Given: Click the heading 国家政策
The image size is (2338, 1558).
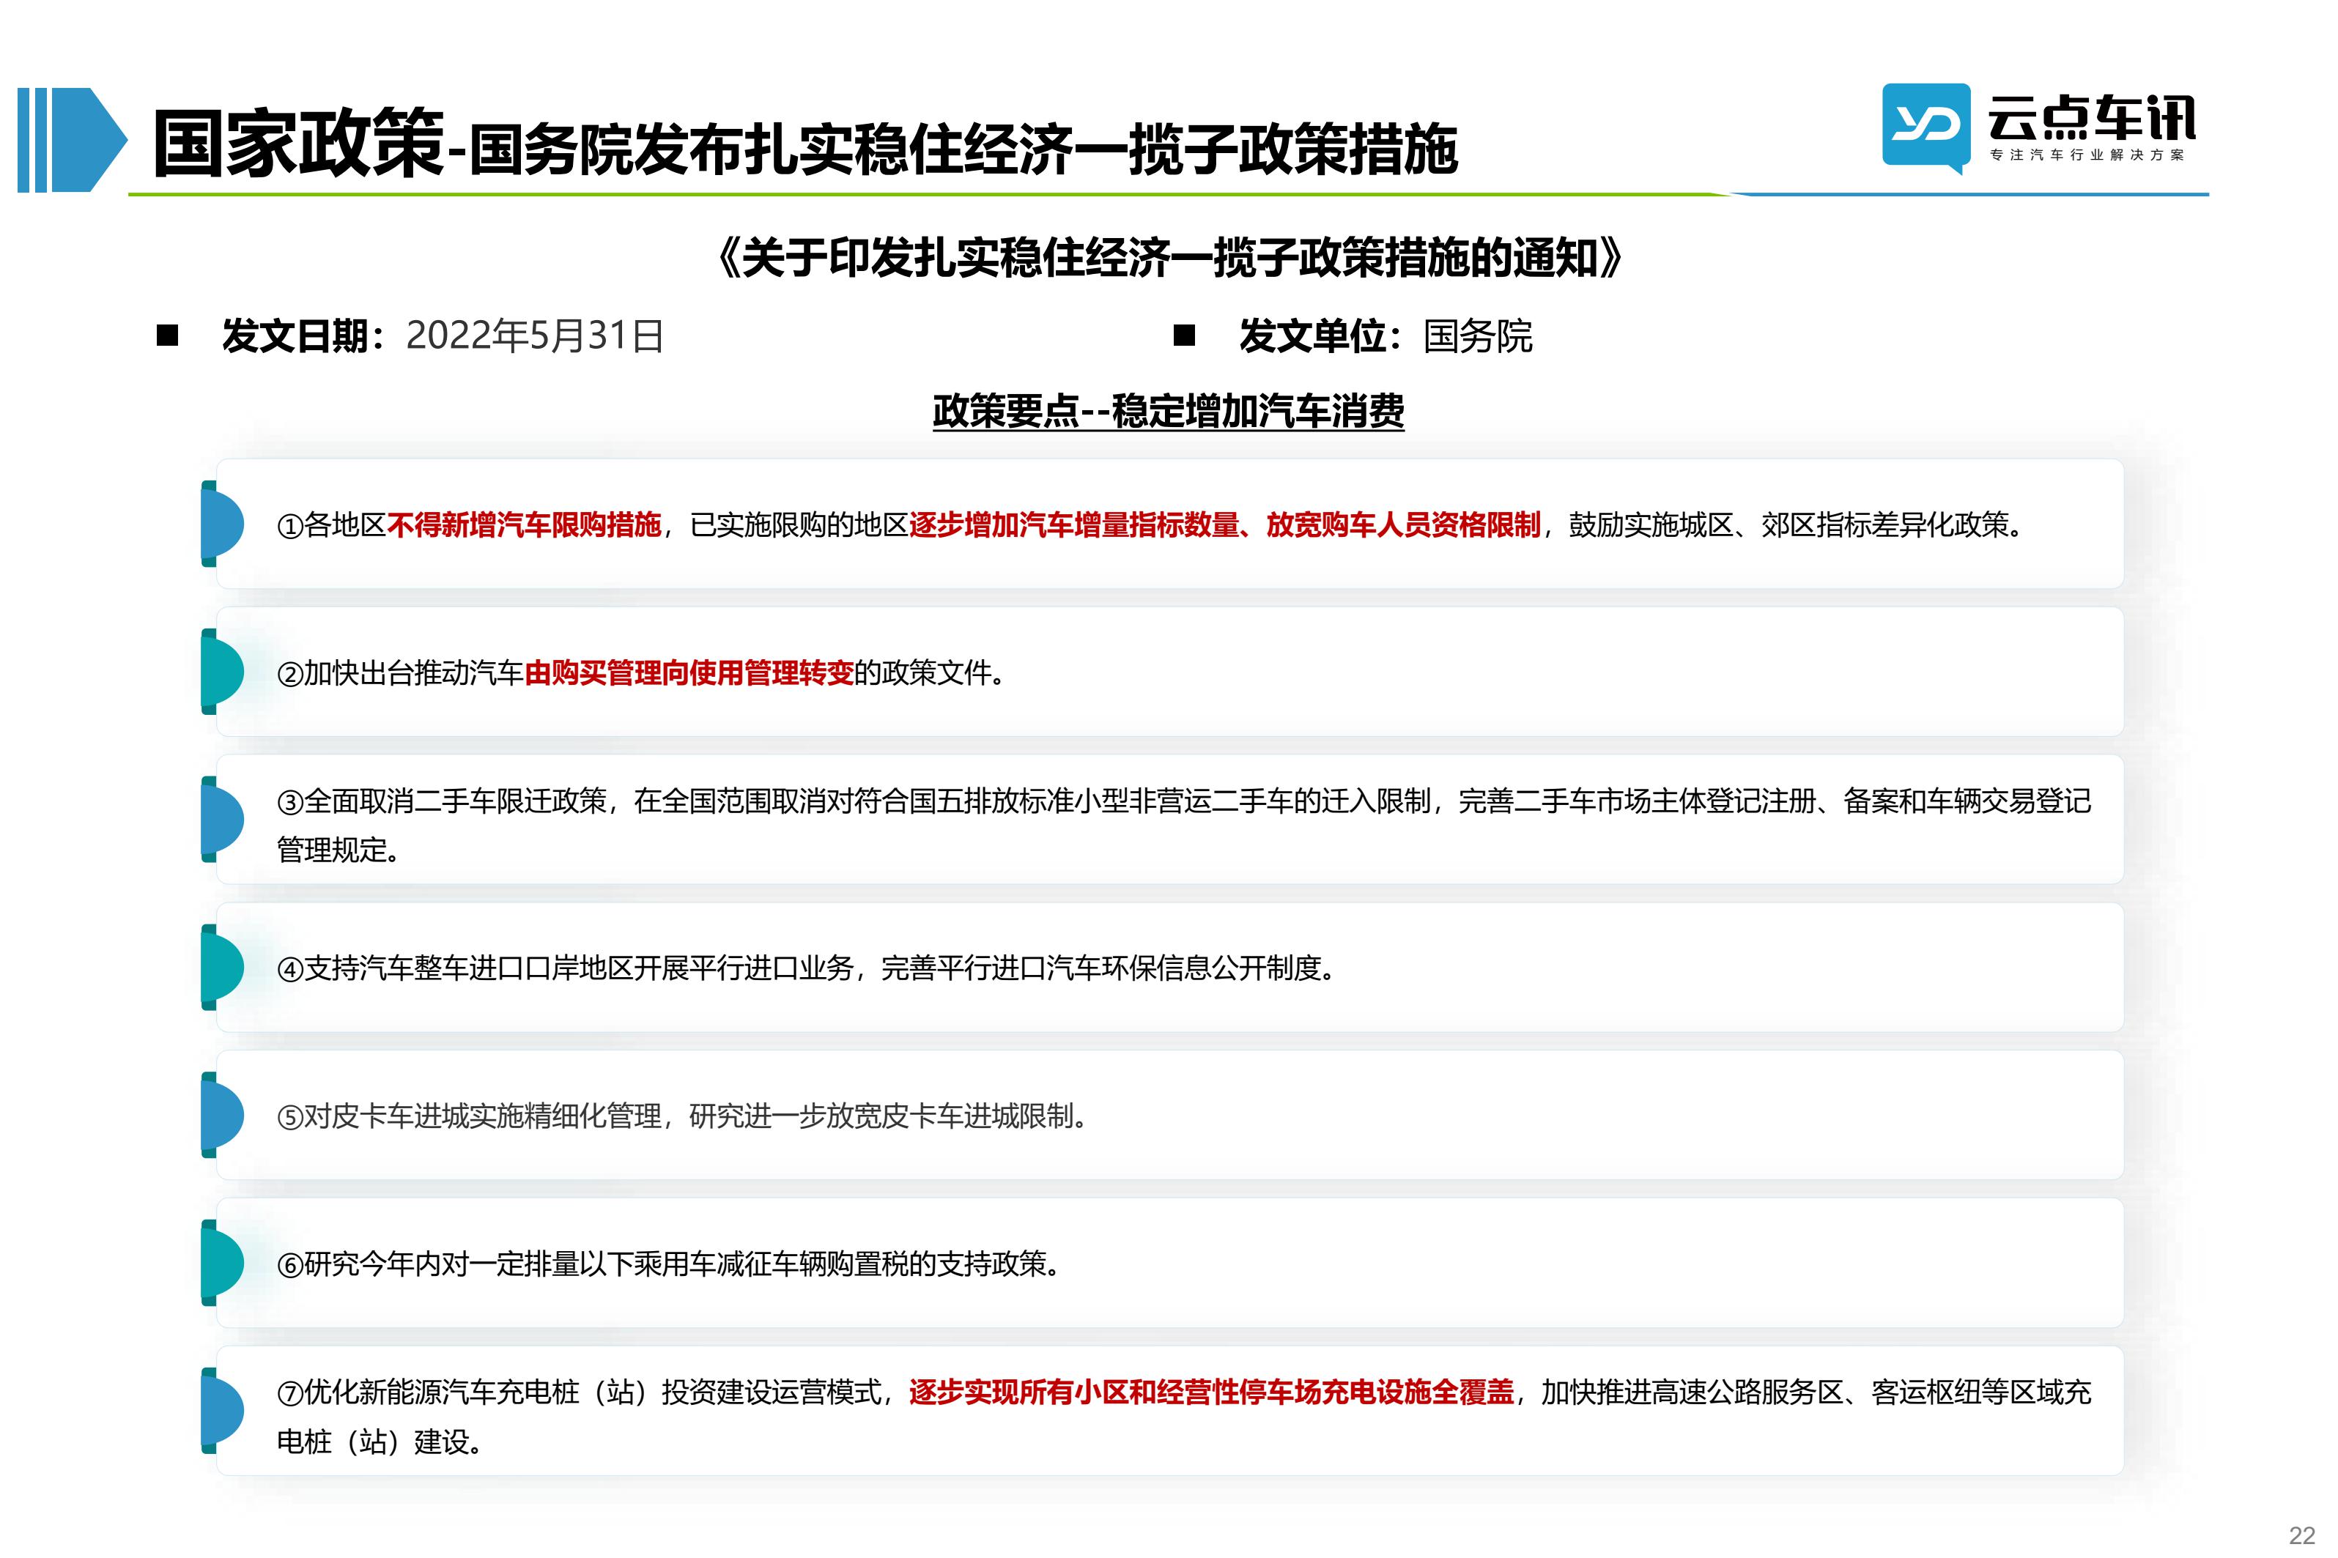Looking at the screenshot, I should click(x=297, y=144).
